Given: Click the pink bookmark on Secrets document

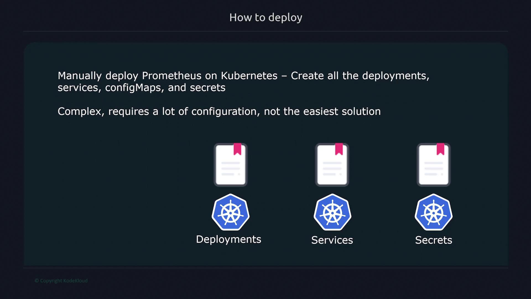Looking at the screenshot, I should point(440,149).
